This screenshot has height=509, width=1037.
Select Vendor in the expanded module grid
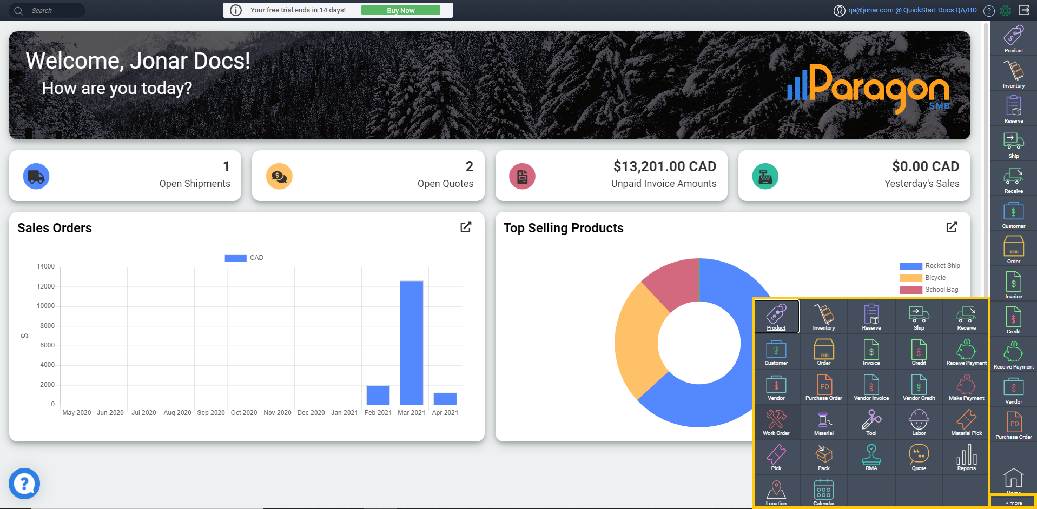pos(776,386)
